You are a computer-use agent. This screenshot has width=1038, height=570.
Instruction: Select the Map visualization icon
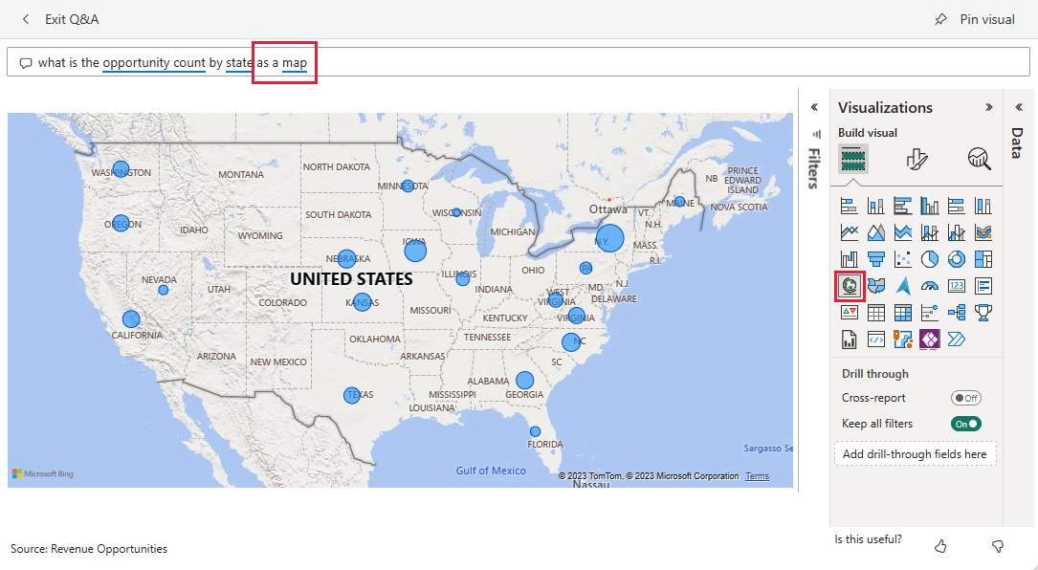pyautogui.click(x=850, y=285)
